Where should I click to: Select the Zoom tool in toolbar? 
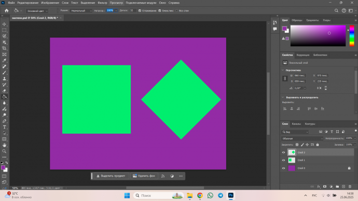click(4, 151)
